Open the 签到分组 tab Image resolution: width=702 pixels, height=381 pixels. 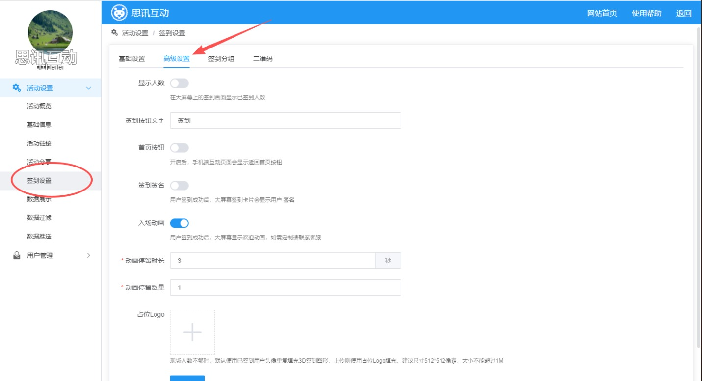click(x=221, y=59)
